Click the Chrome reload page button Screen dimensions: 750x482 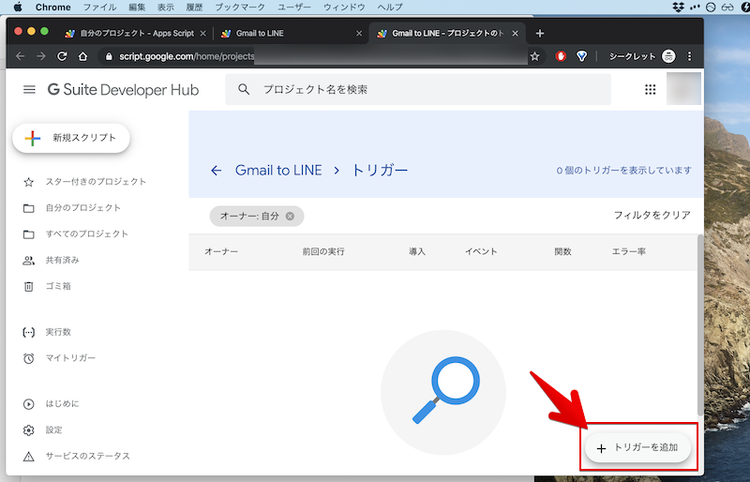pyautogui.click(x=62, y=56)
